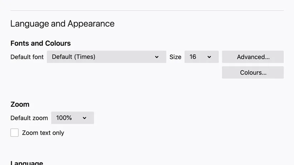The width and height of the screenshot is (294, 165).
Task: Click the chevron arrow in the font dropdown
Action: [x=157, y=57]
